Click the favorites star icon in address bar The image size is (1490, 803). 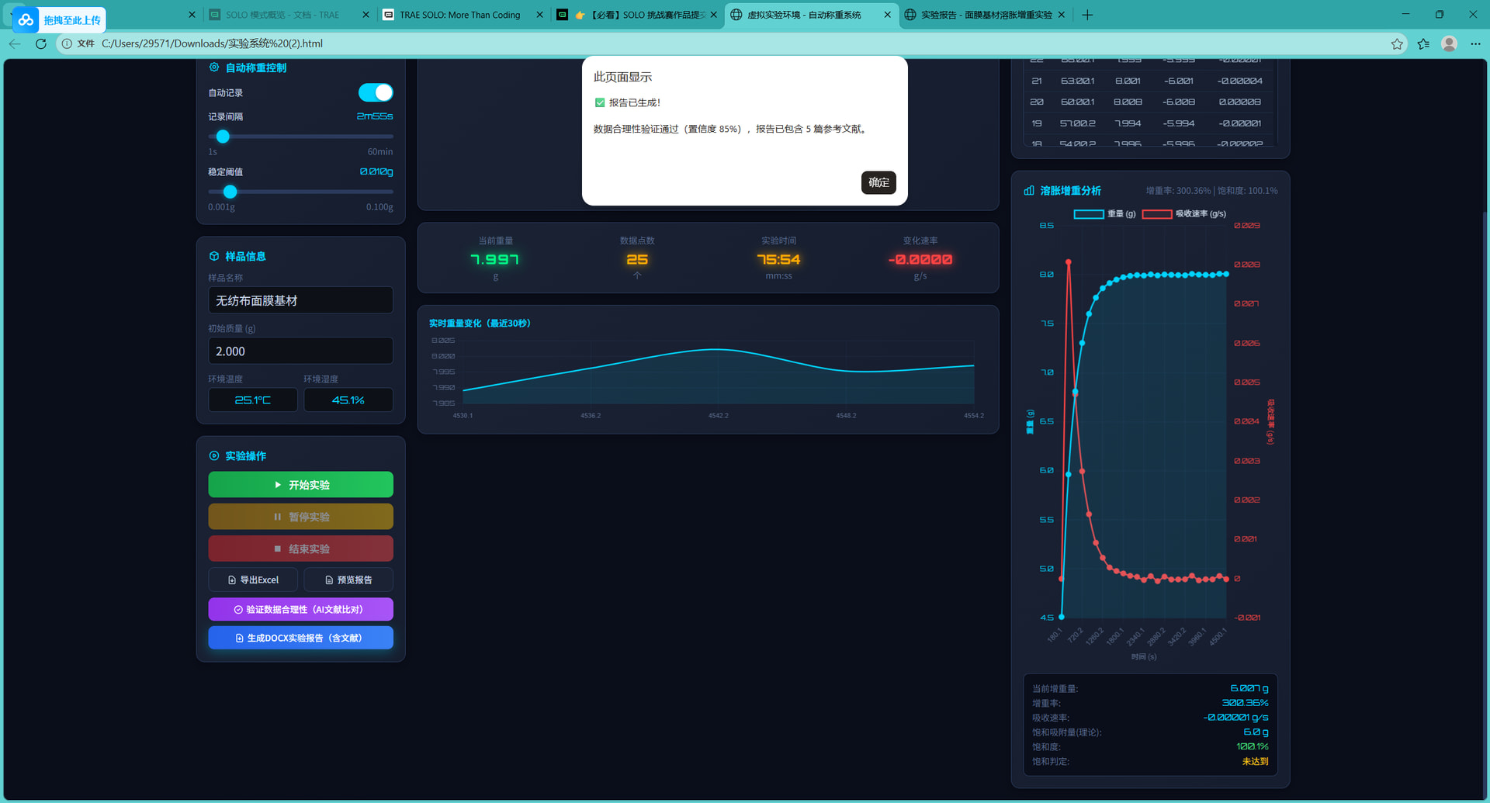point(1397,43)
